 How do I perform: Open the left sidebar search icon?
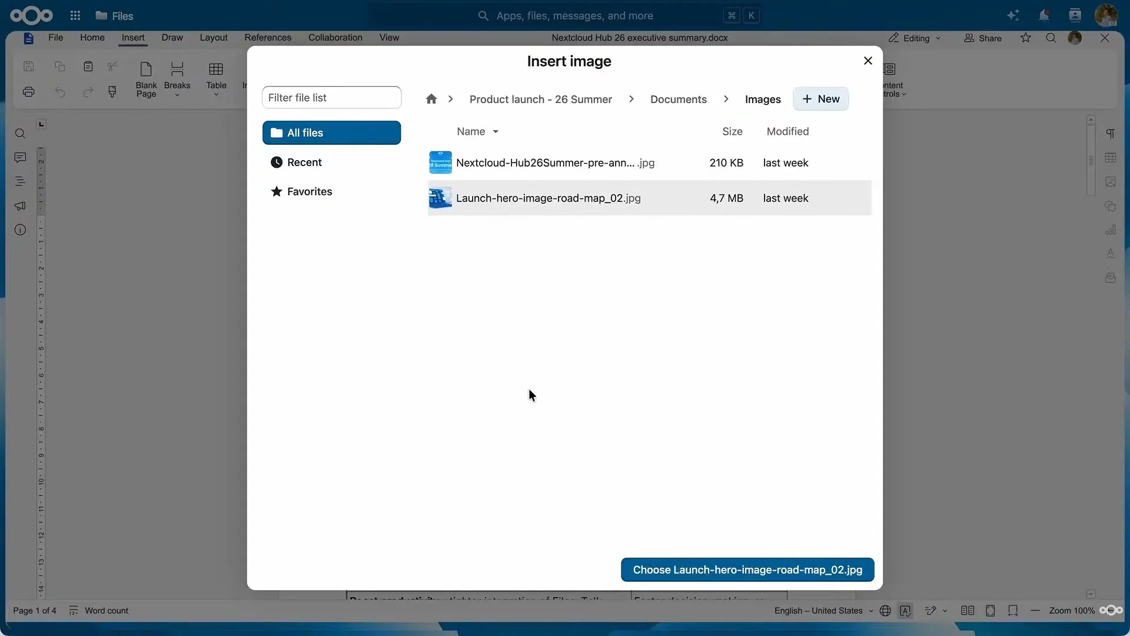point(20,134)
